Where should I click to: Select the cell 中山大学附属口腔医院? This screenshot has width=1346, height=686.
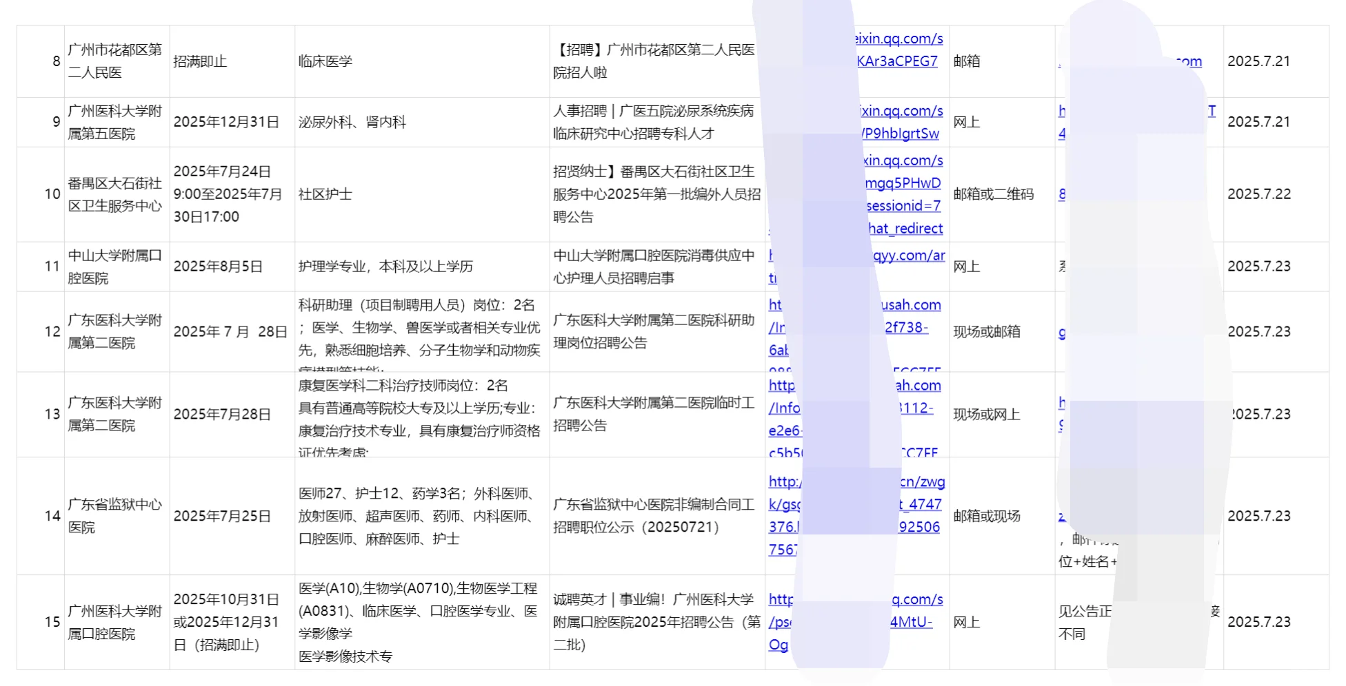tap(117, 267)
